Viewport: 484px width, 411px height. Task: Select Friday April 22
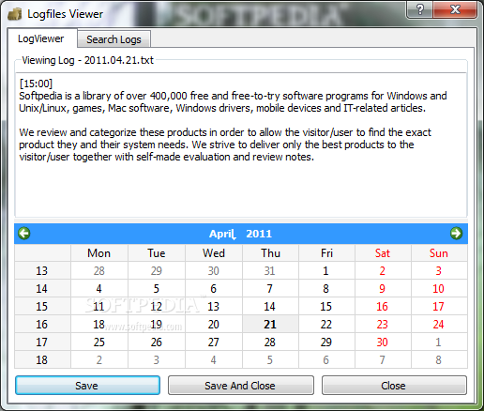click(x=326, y=324)
